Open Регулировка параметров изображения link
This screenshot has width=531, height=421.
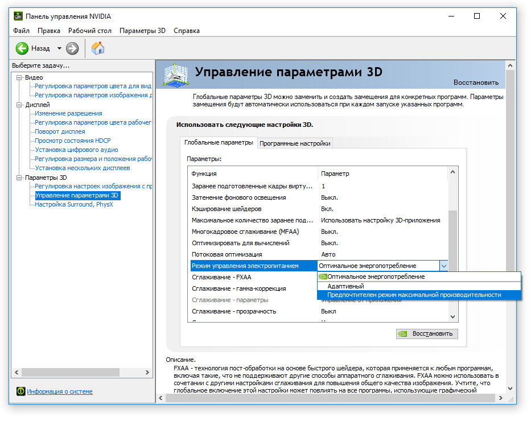(93, 96)
